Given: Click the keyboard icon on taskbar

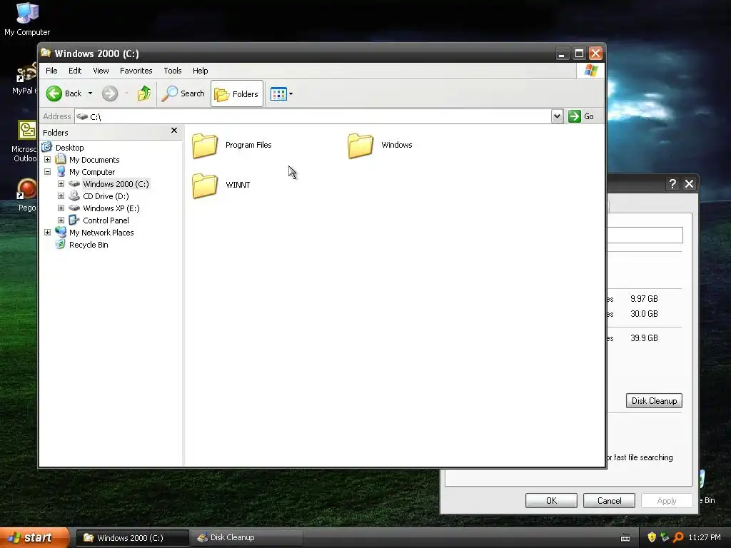Looking at the screenshot, I should [x=625, y=538].
